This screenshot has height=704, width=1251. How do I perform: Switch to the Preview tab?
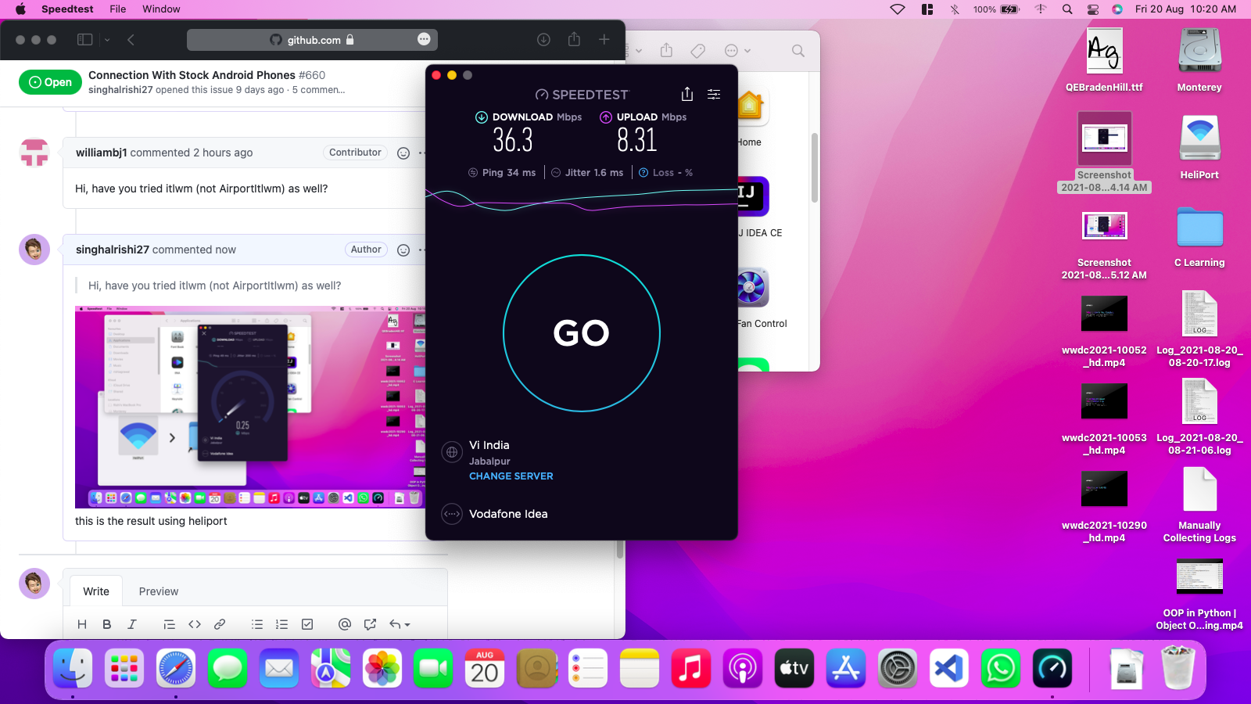click(x=159, y=591)
